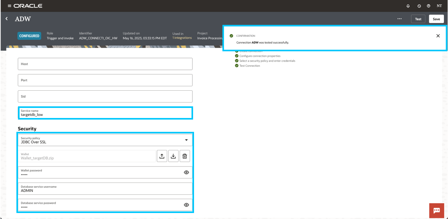Open the three-dot actions menu
This screenshot has width=448, height=219.
tap(399, 19)
